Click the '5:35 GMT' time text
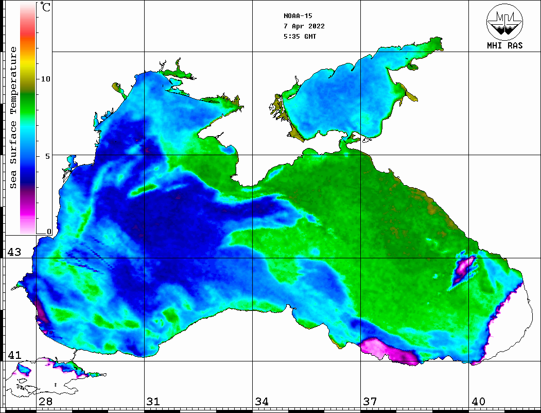This screenshot has width=541, height=413. pos(300,36)
